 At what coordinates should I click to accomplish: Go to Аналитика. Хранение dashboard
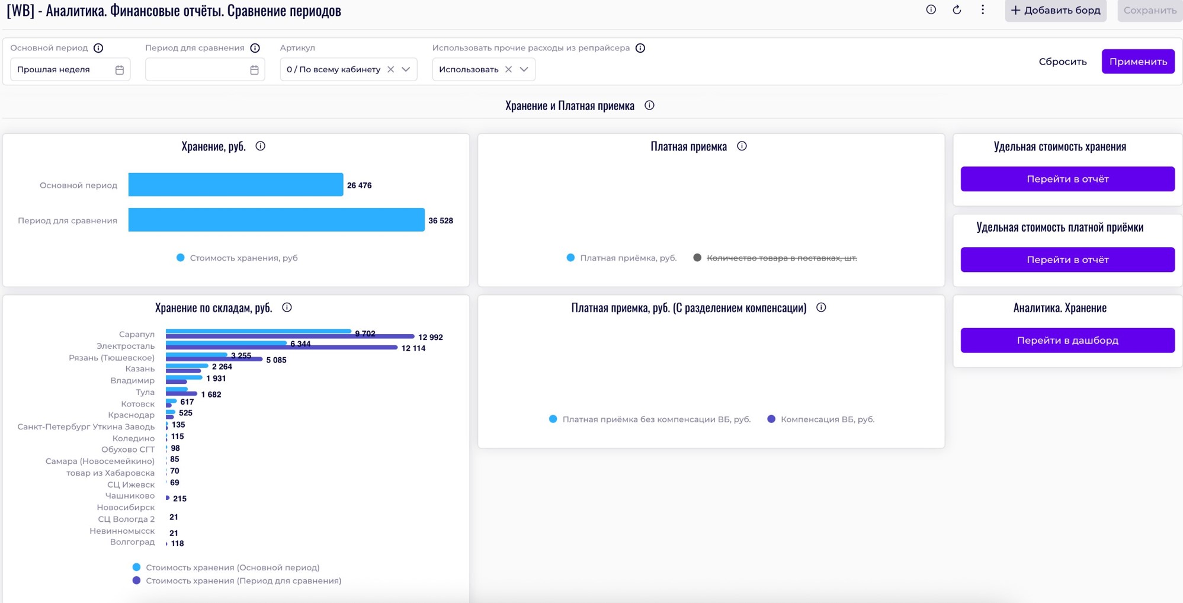click(1067, 341)
